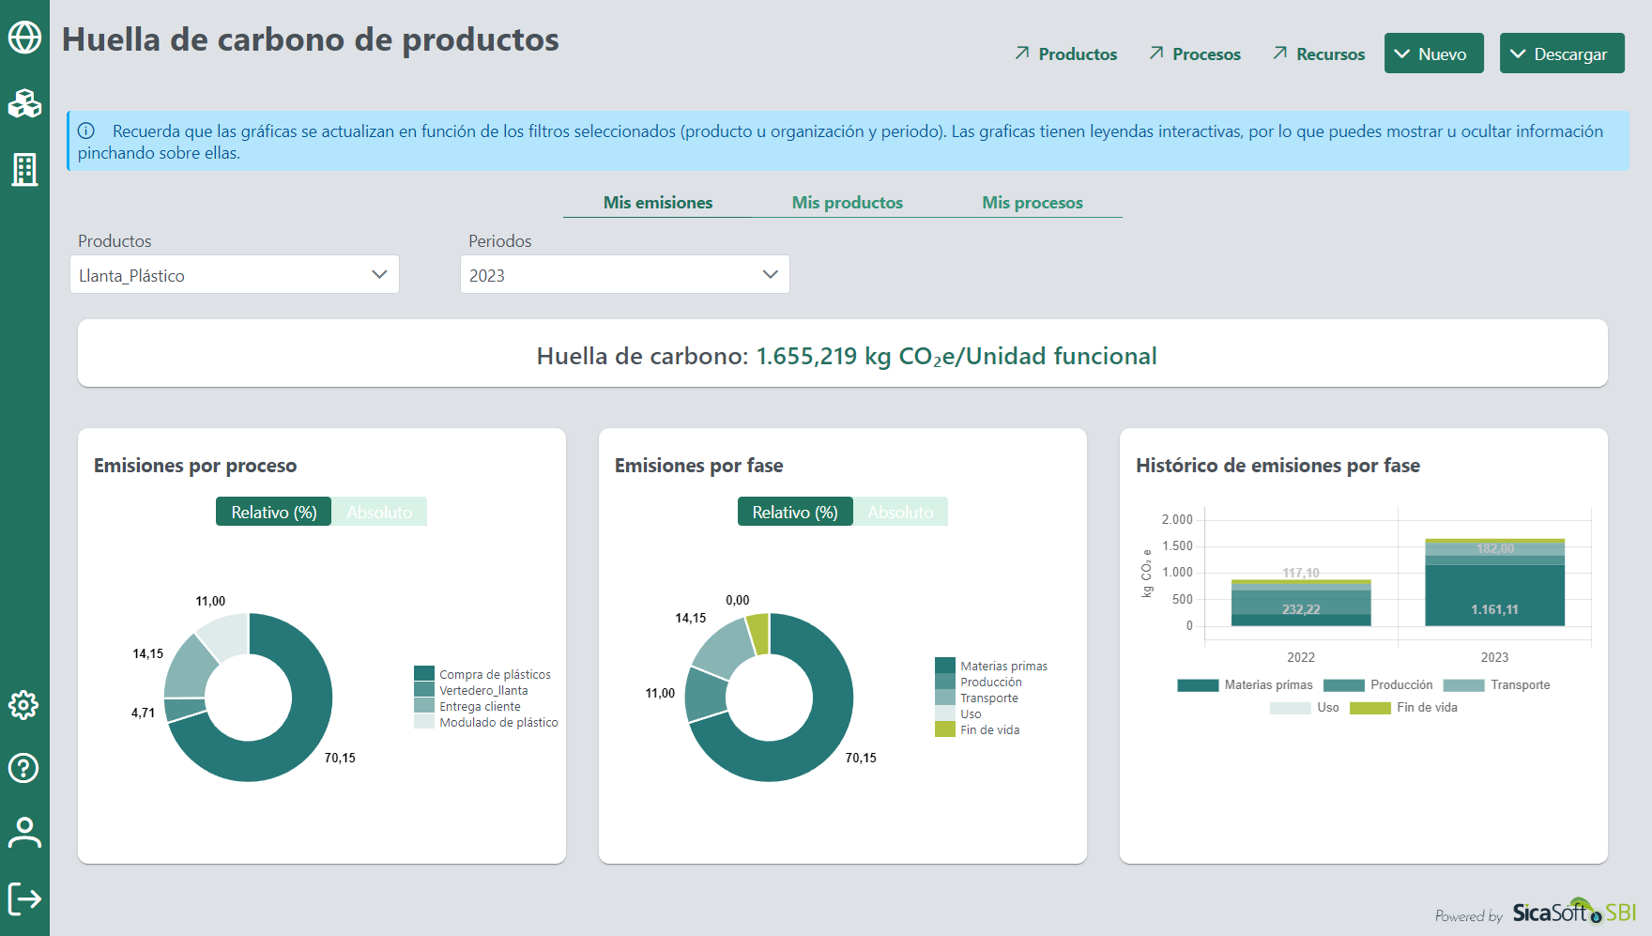Image resolution: width=1652 pixels, height=936 pixels.
Task: Toggle Transporte legend in Histórico chart
Action: coord(1496,685)
